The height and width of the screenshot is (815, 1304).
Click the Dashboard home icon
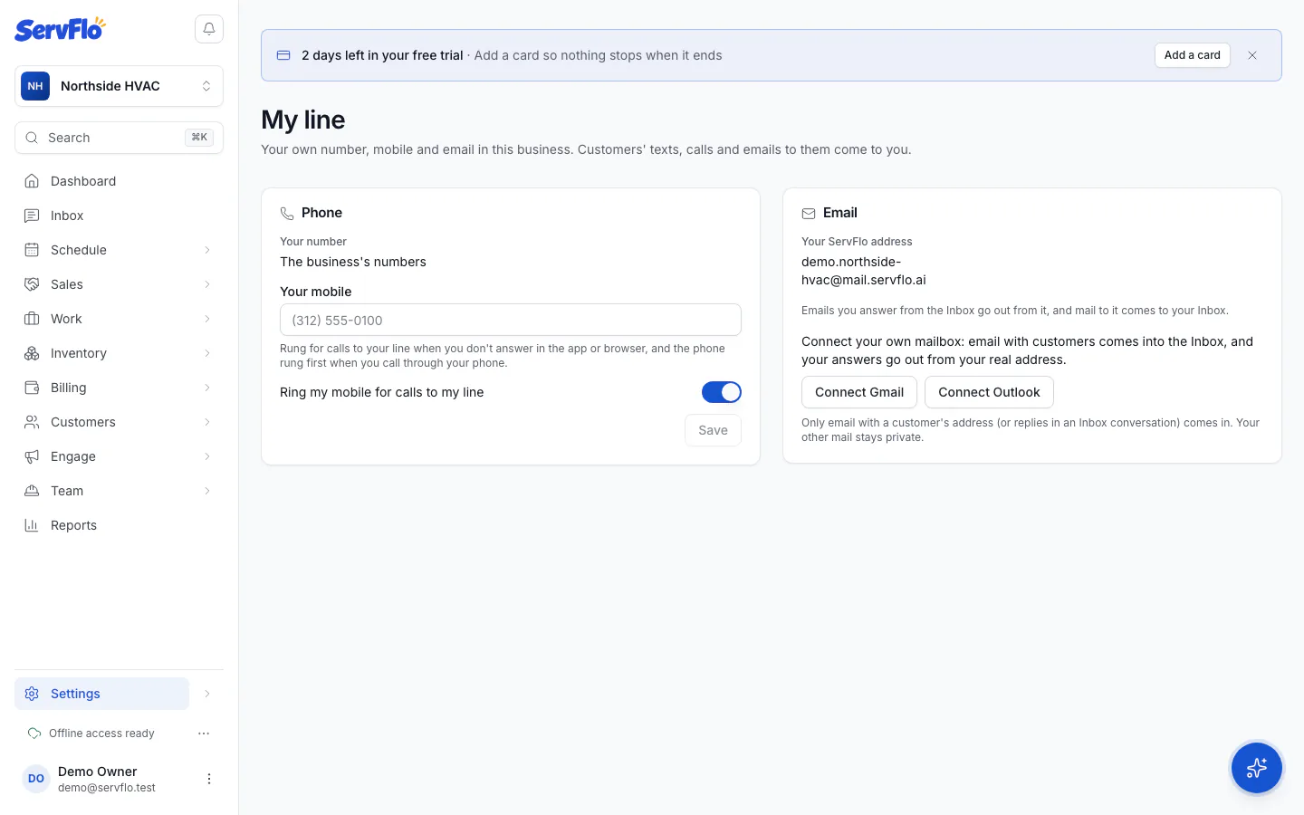pos(32,181)
